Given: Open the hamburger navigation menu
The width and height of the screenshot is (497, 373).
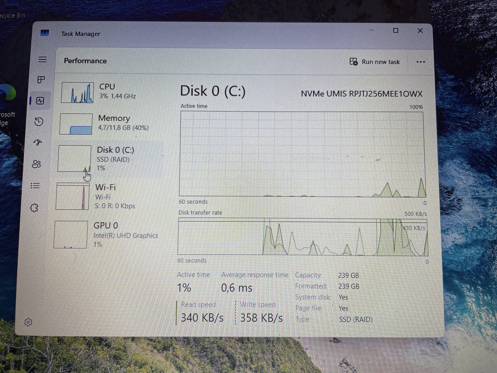Looking at the screenshot, I should point(43,60).
